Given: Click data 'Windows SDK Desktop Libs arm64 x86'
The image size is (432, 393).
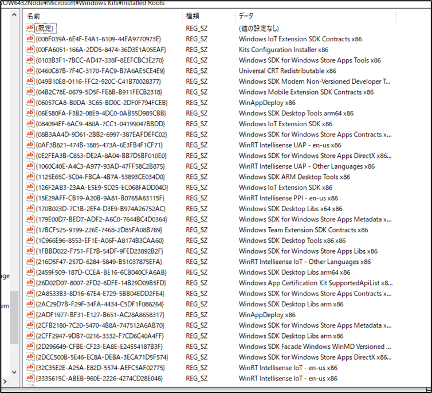Looking at the screenshot, I should coord(294,273).
